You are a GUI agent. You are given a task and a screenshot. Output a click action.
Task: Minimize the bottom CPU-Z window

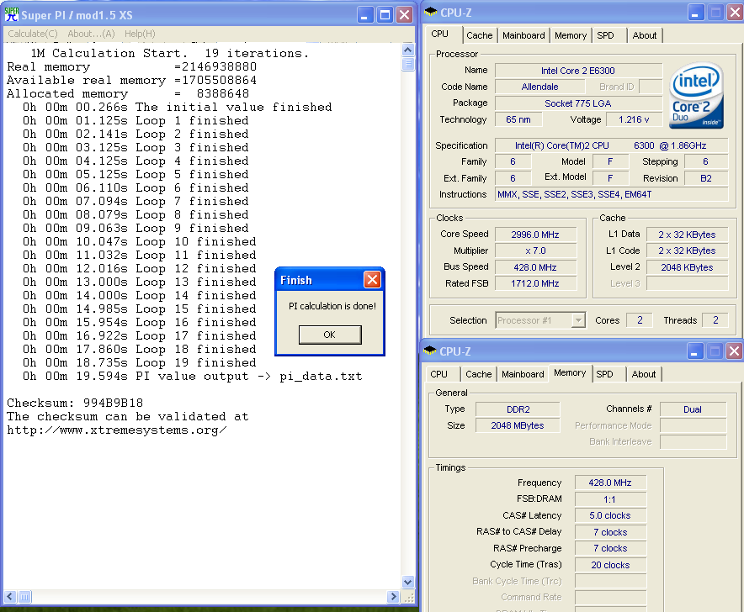tap(694, 351)
